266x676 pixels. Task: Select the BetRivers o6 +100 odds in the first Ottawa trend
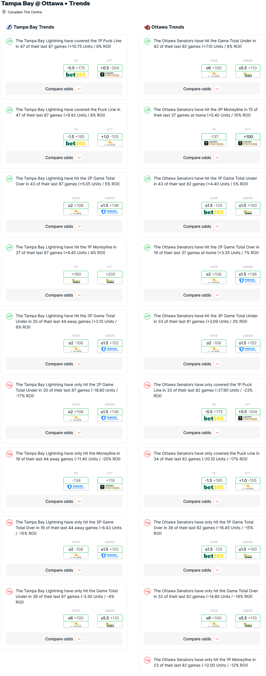[214, 71]
